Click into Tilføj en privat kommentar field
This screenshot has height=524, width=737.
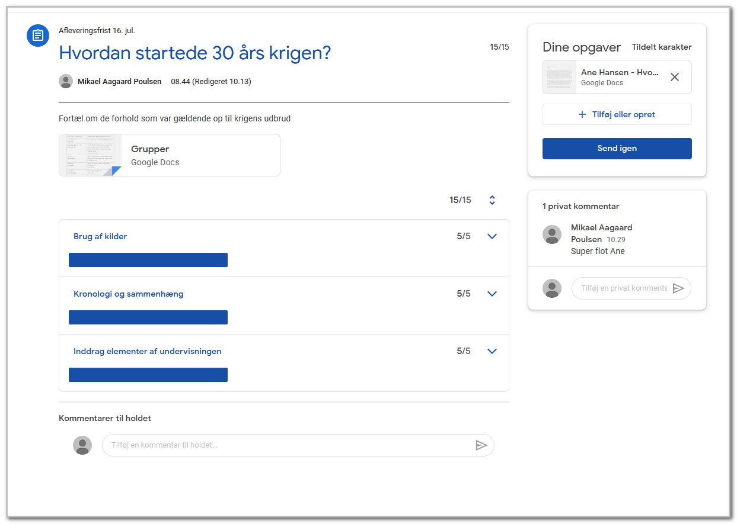click(x=624, y=288)
